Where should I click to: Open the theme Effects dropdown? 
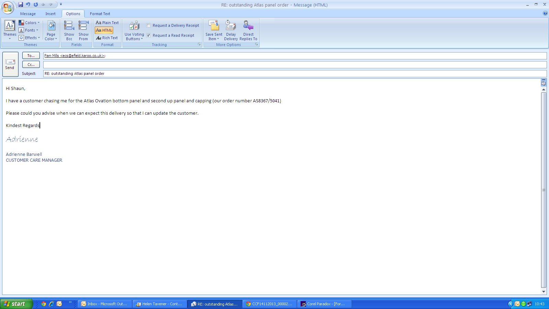[29, 38]
